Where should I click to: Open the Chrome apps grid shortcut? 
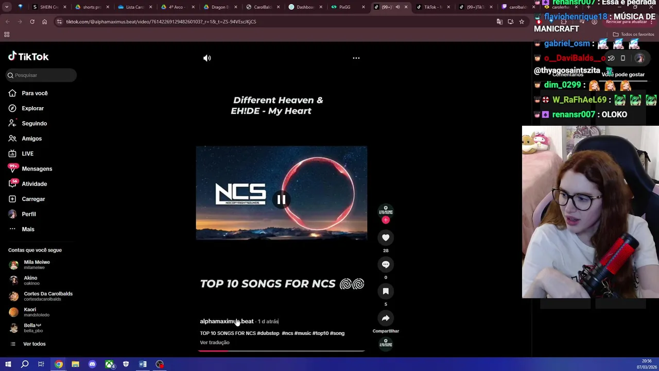(x=7, y=35)
